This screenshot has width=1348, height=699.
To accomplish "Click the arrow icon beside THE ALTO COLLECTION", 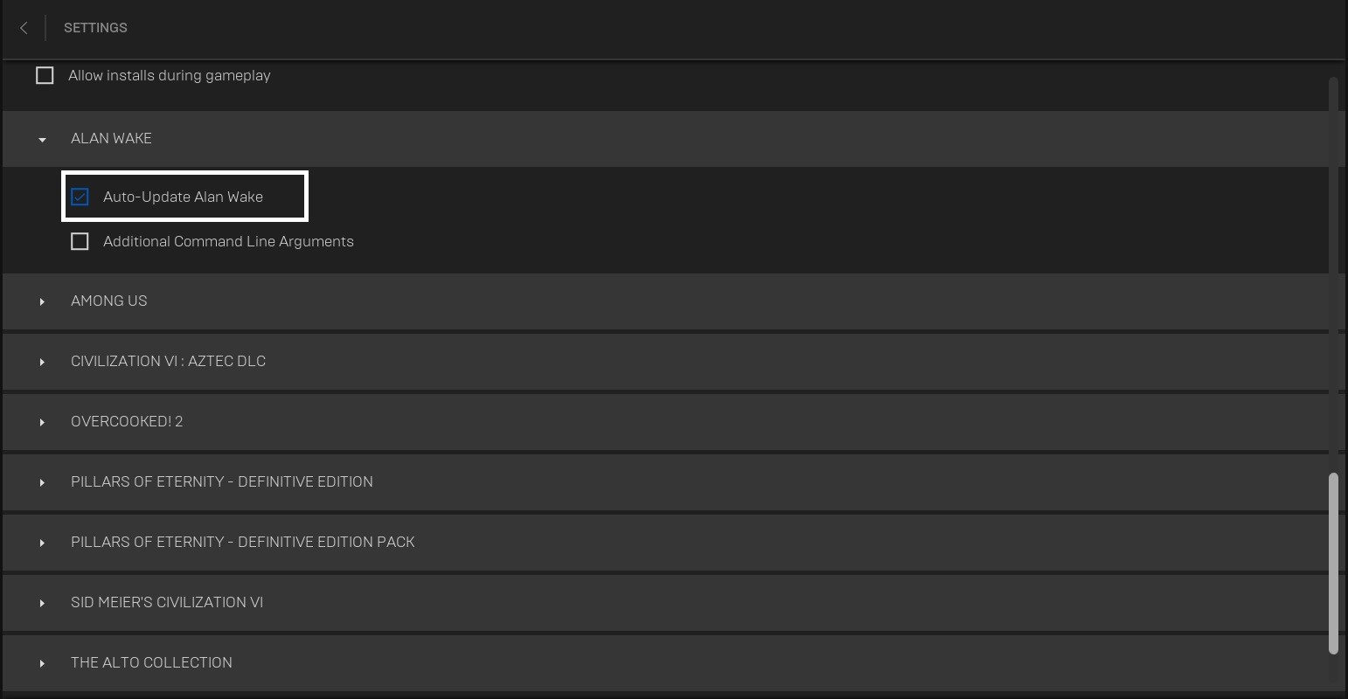I will [x=42, y=662].
